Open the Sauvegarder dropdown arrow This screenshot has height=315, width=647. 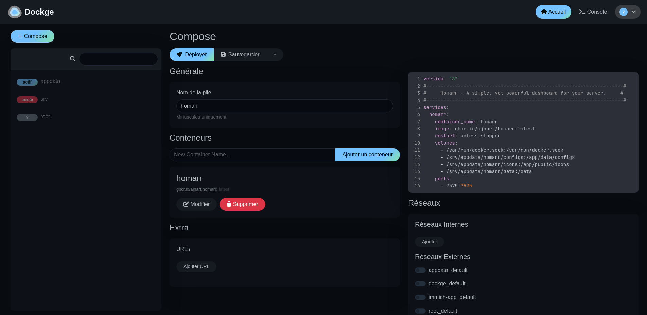(275, 54)
